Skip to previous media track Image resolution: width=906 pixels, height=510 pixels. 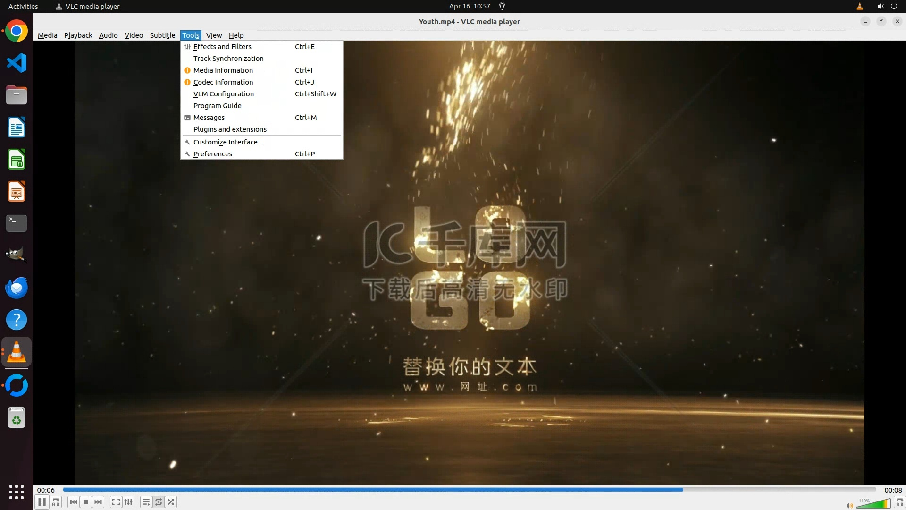[73, 502]
